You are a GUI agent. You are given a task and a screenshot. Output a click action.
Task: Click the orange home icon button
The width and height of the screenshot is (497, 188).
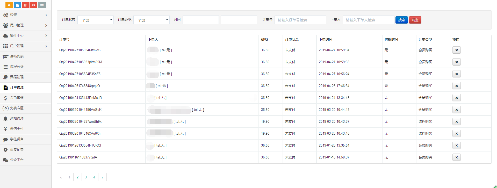point(9,5)
